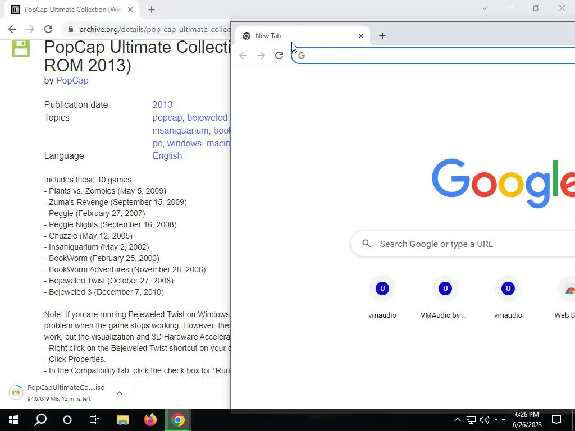Click the insaniquarium topic link
The image size is (575, 431).
180,130
